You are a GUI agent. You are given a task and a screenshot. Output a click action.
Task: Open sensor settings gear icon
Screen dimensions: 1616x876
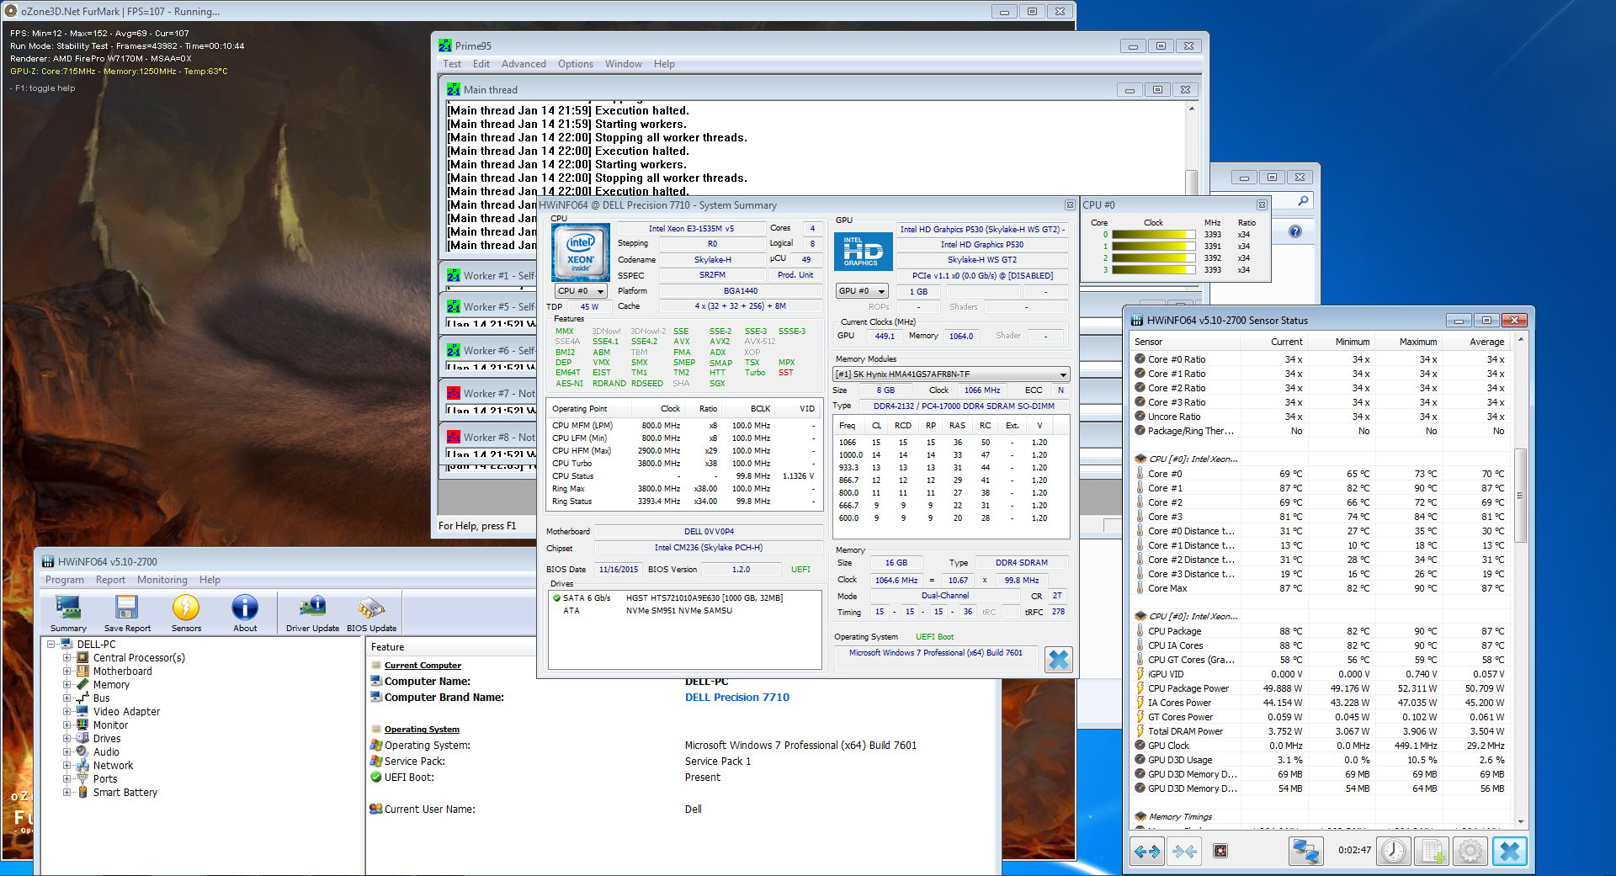[x=1470, y=852]
